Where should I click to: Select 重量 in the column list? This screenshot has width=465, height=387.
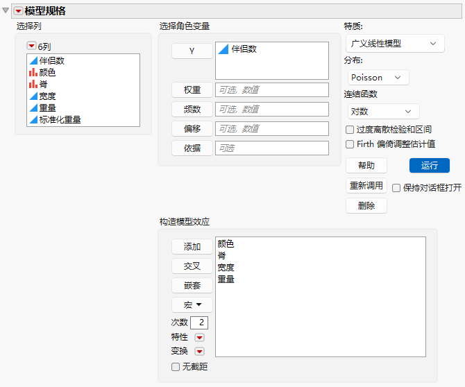tap(47, 108)
